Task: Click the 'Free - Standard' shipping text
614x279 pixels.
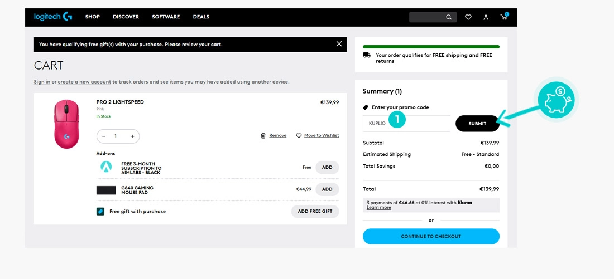Action: pos(480,154)
